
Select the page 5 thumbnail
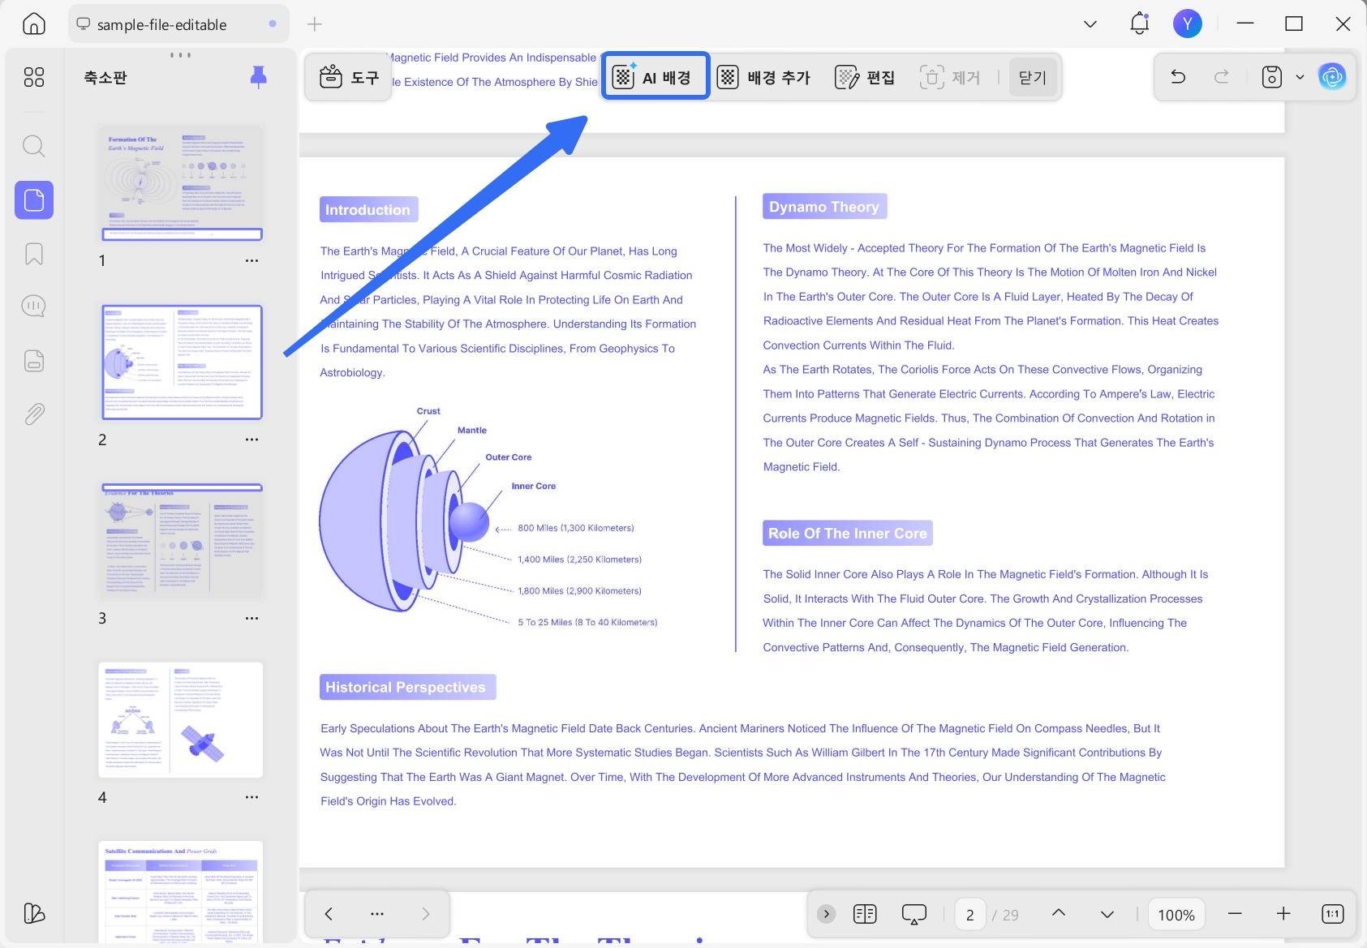tap(182, 892)
